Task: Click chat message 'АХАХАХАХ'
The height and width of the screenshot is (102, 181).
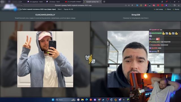Action: pyautogui.click(x=164, y=45)
